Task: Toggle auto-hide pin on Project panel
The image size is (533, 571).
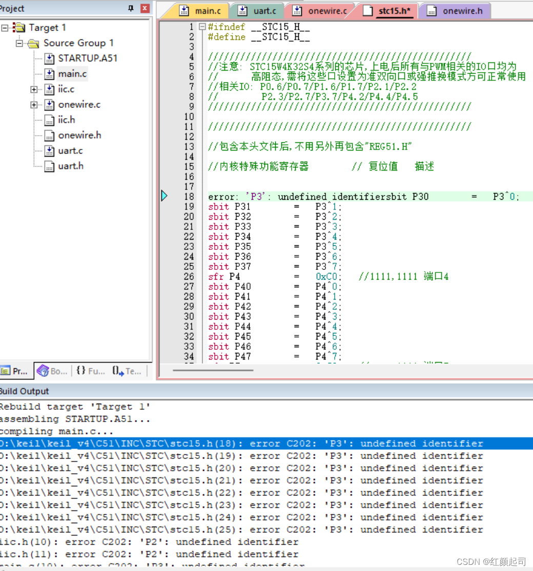Action: [131, 8]
